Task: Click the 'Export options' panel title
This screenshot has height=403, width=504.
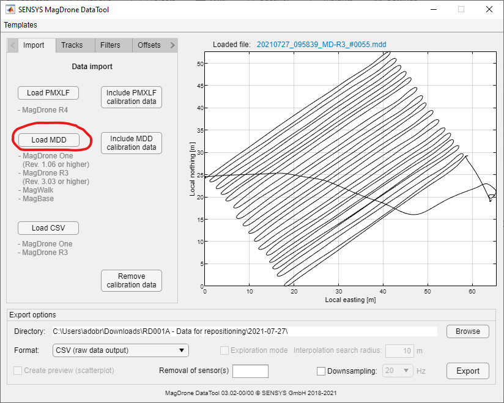Action: pos(32,314)
